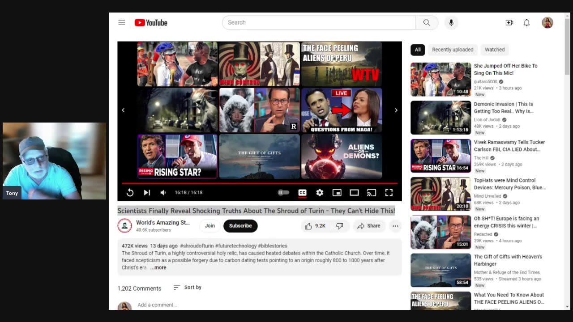Click Questions from MAGA endscreen tile
573x322 pixels.
tap(342, 110)
